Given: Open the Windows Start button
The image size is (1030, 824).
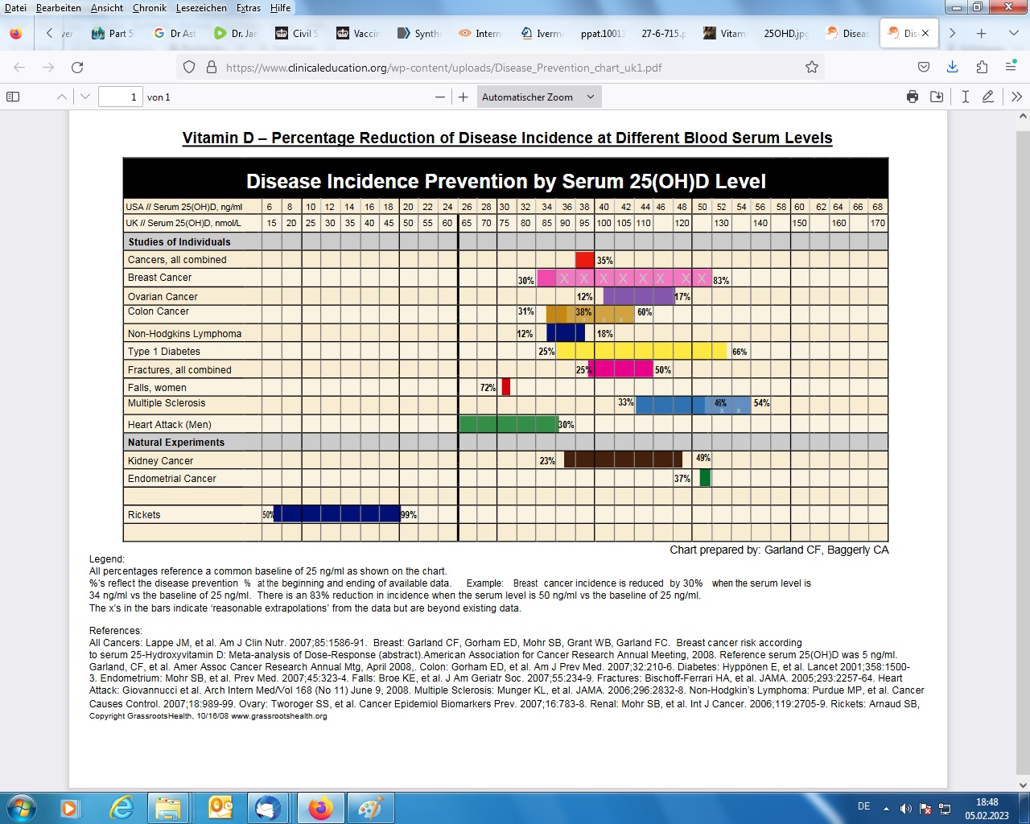Looking at the screenshot, I should pyautogui.click(x=21, y=808).
